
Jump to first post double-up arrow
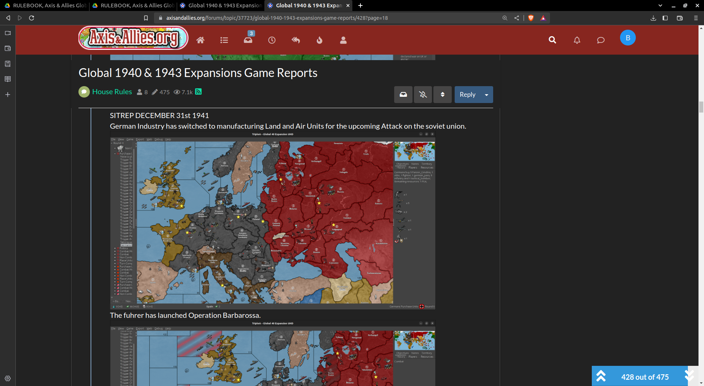(x=601, y=376)
